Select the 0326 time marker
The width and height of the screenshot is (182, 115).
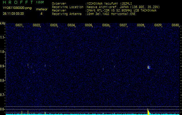106,25
